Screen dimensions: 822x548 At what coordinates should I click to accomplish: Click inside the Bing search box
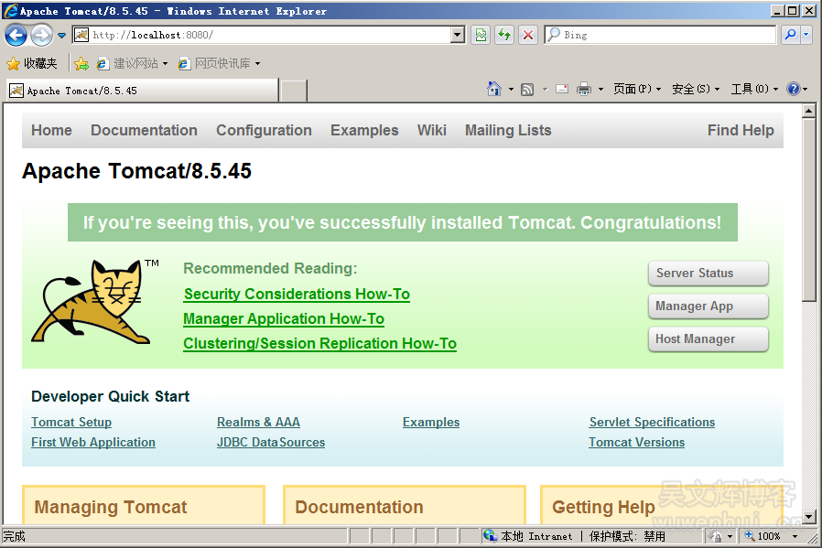pos(664,35)
